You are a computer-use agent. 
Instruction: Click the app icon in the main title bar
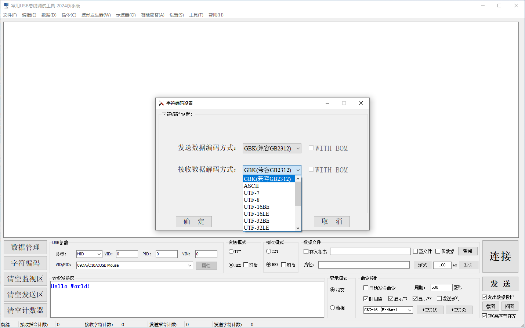click(6, 6)
